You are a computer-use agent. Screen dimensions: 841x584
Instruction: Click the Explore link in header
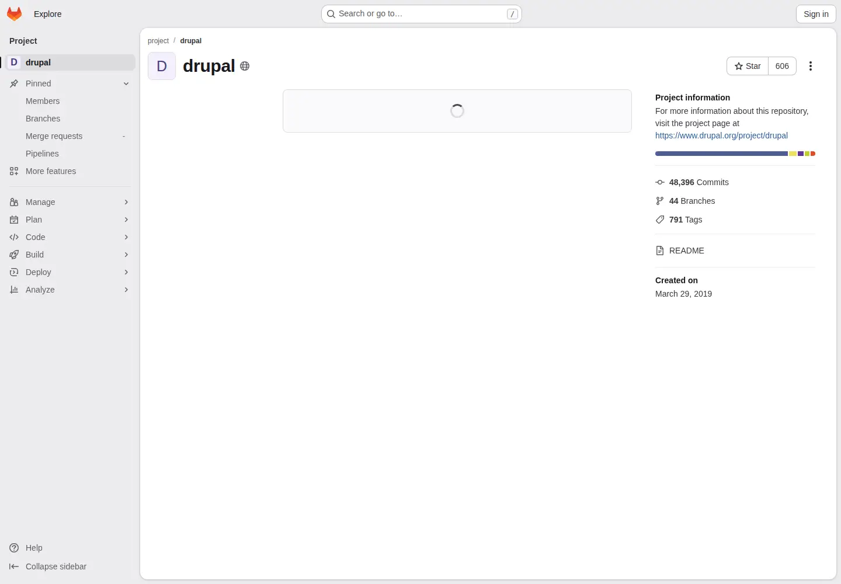pyautogui.click(x=47, y=14)
